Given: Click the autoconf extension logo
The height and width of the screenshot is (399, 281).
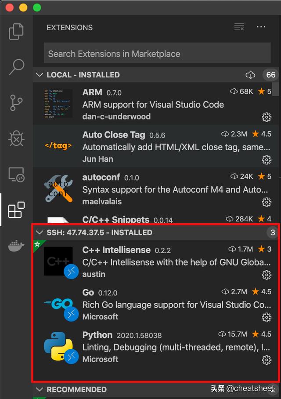Looking at the screenshot, I should tap(58, 189).
